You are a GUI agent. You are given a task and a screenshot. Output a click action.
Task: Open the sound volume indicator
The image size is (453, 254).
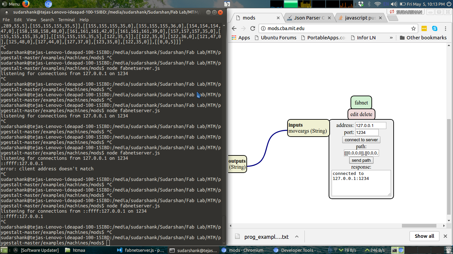pyautogui.click(x=394, y=4)
